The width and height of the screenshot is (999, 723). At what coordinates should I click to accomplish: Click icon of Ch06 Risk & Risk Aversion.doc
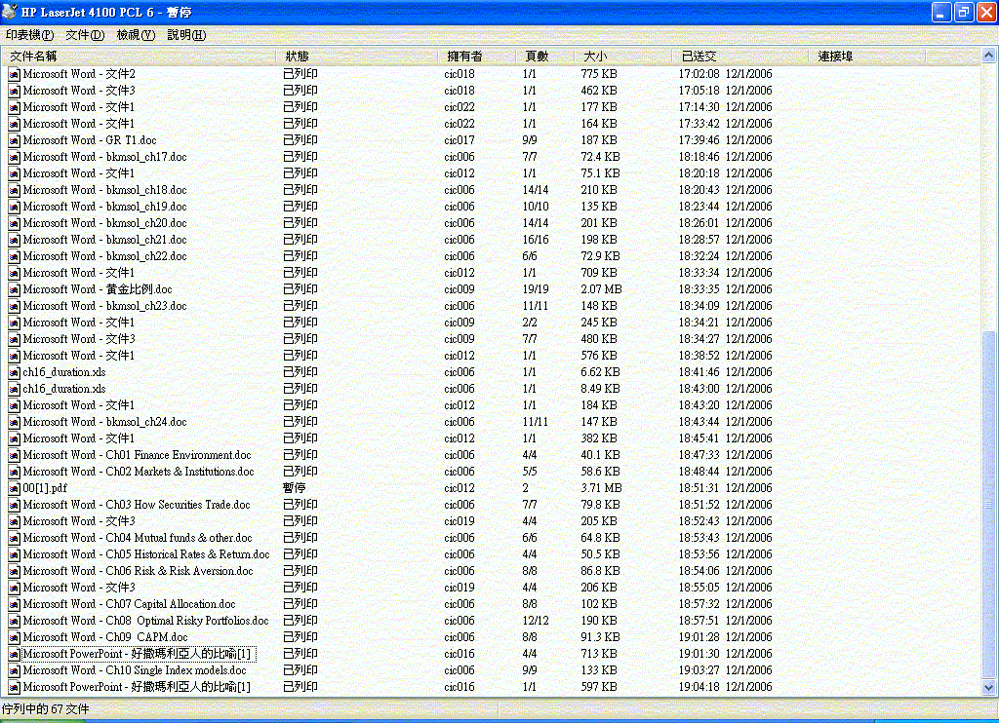tap(14, 571)
